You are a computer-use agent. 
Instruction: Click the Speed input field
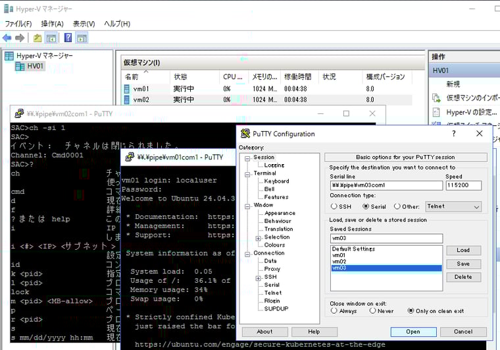click(463, 185)
